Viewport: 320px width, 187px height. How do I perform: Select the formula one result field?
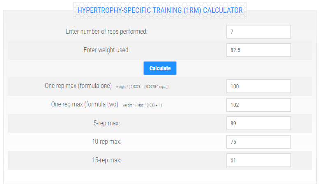point(258,86)
